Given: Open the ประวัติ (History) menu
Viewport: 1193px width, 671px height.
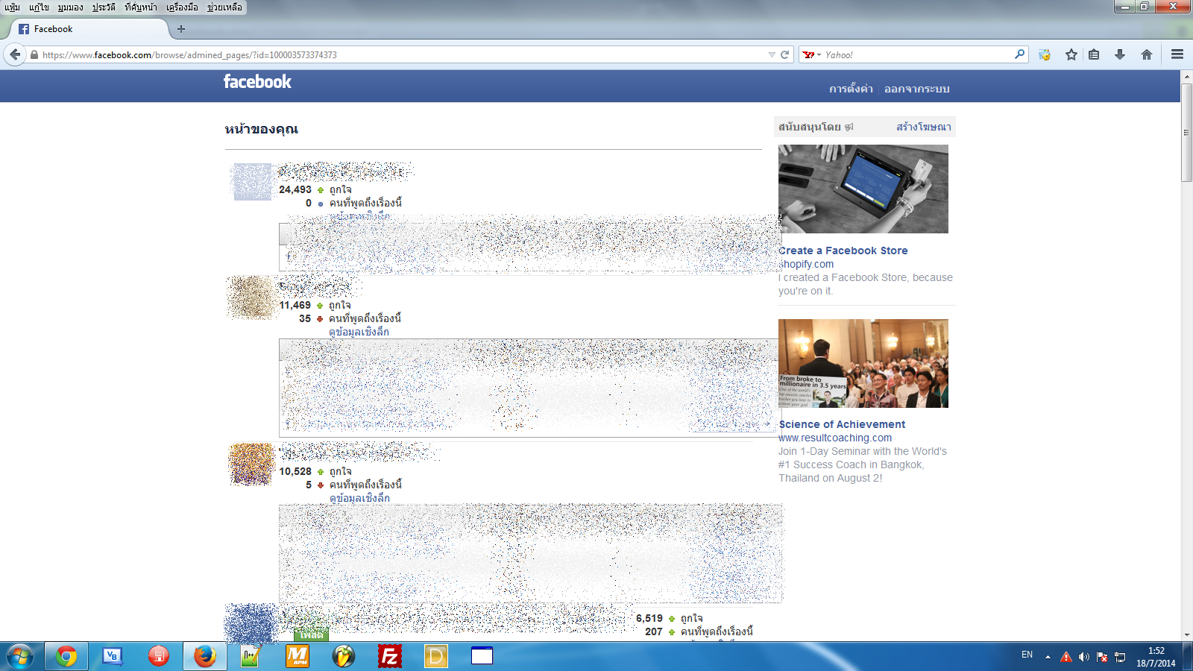Looking at the screenshot, I should click(x=104, y=7).
